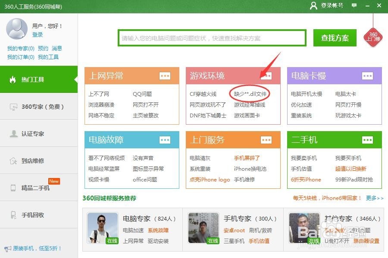This screenshot has width=388, height=258.
Task: Open the 热门工具 sidebar tab
Action: [x=39, y=80]
